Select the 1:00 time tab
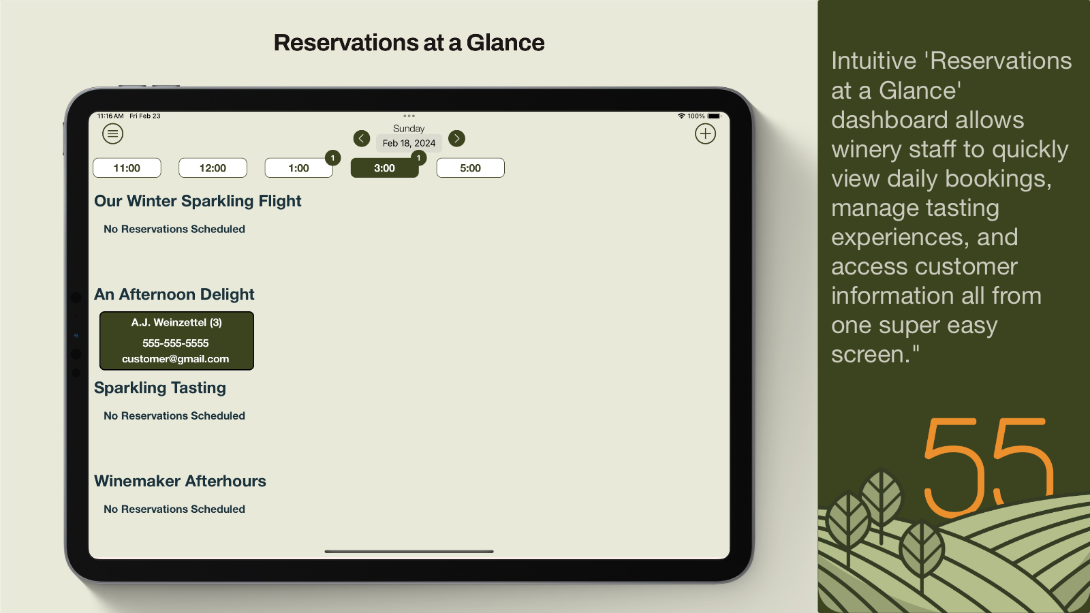1090x613 pixels. (x=298, y=168)
